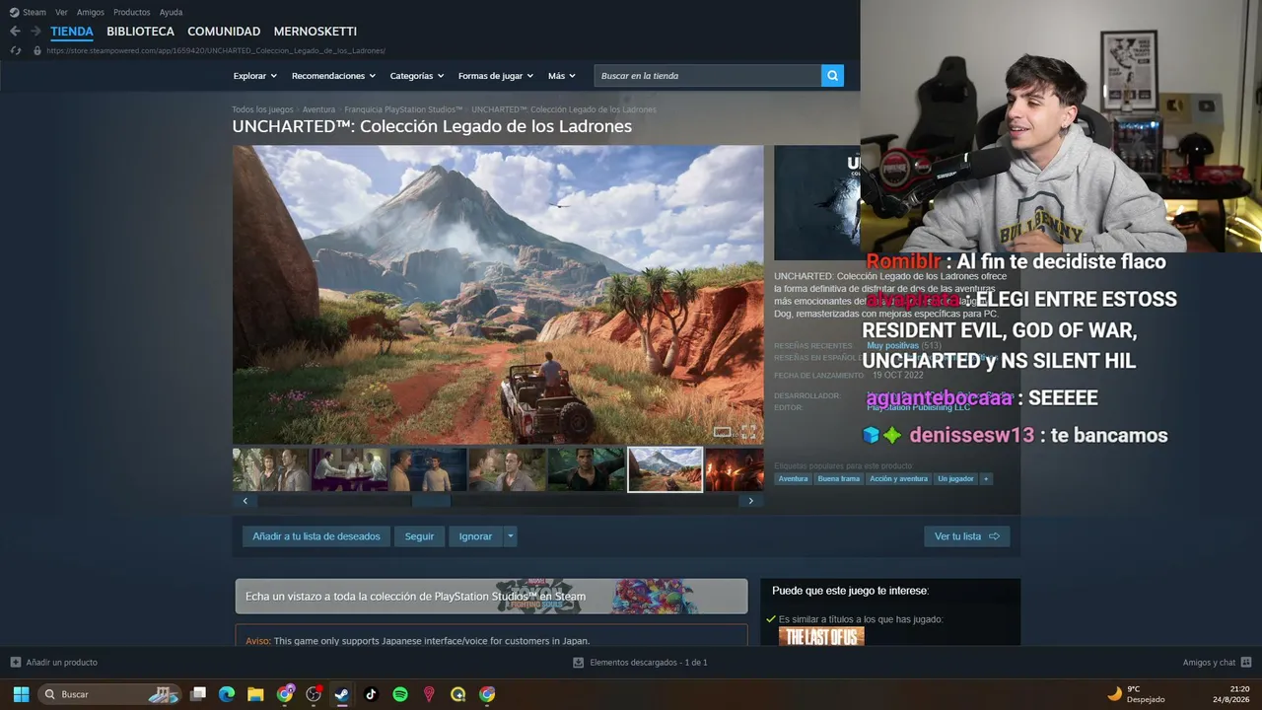Expand the Más dropdown

561,76
